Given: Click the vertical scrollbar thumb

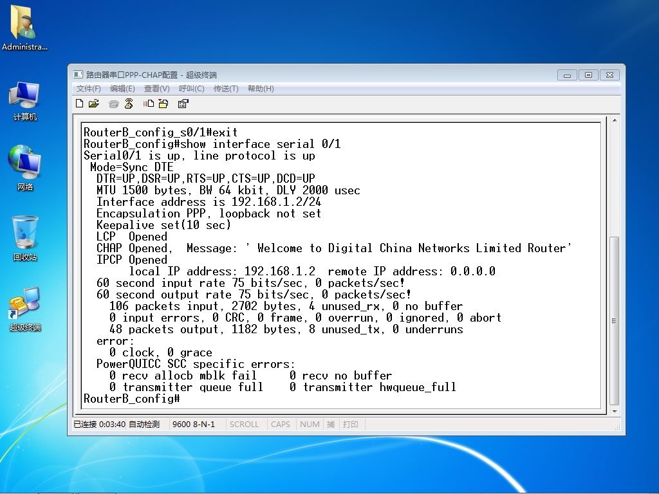Looking at the screenshot, I should pos(614,321).
